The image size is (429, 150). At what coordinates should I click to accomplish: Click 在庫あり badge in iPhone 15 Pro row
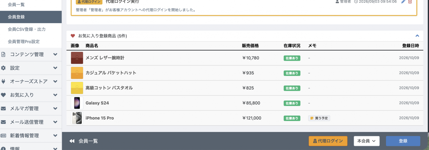292,118
